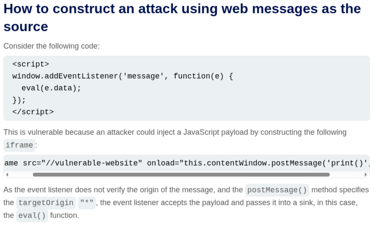This screenshot has width=376, height=233.
Task: Click the eval(e.data); code line
Action: click(51, 88)
